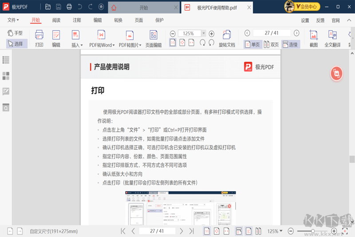355x237 pixels.
Task: Open status bar 125% zoom dropdown
Action: (x=275, y=231)
